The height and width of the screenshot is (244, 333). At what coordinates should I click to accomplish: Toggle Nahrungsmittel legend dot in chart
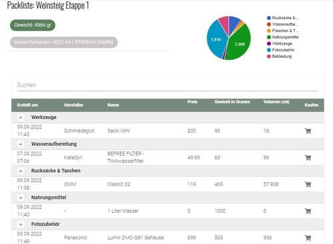point(269,37)
